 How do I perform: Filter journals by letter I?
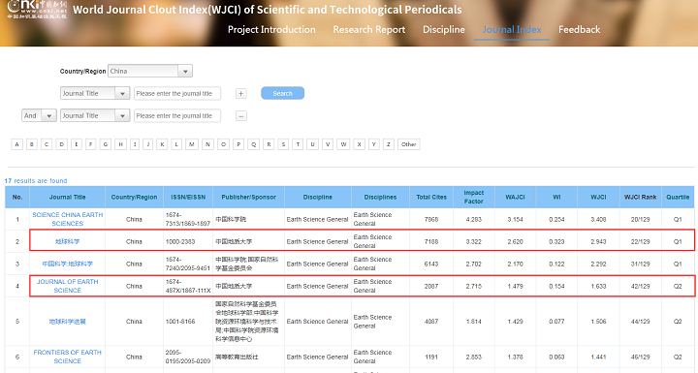[135, 144]
